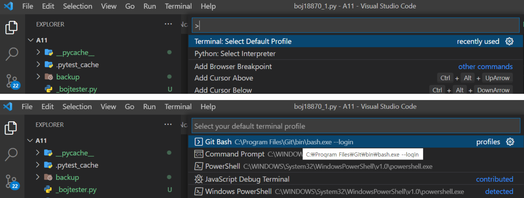Screen dimensions: 524x198
Task: Expand .pytest_cache folder in the profile picker window
Action: (x=37, y=165)
